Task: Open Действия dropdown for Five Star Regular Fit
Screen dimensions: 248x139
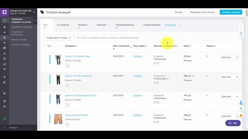Action: pyautogui.click(x=230, y=97)
